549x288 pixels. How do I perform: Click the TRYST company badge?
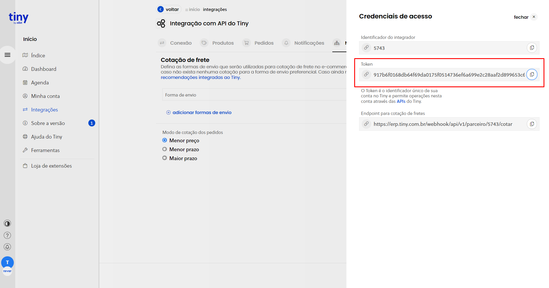(x=7, y=271)
